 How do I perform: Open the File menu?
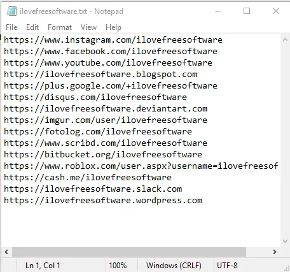(x=11, y=27)
